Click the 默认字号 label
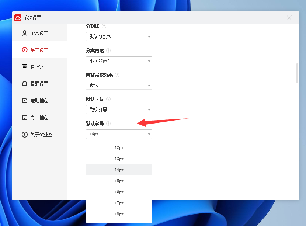The image size is (306, 226). click(95, 124)
